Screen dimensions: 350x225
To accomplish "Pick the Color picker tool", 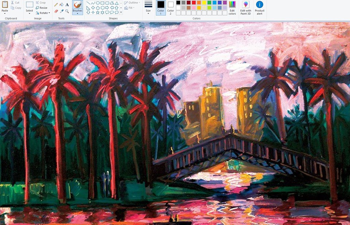I will click(x=61, y=10).
